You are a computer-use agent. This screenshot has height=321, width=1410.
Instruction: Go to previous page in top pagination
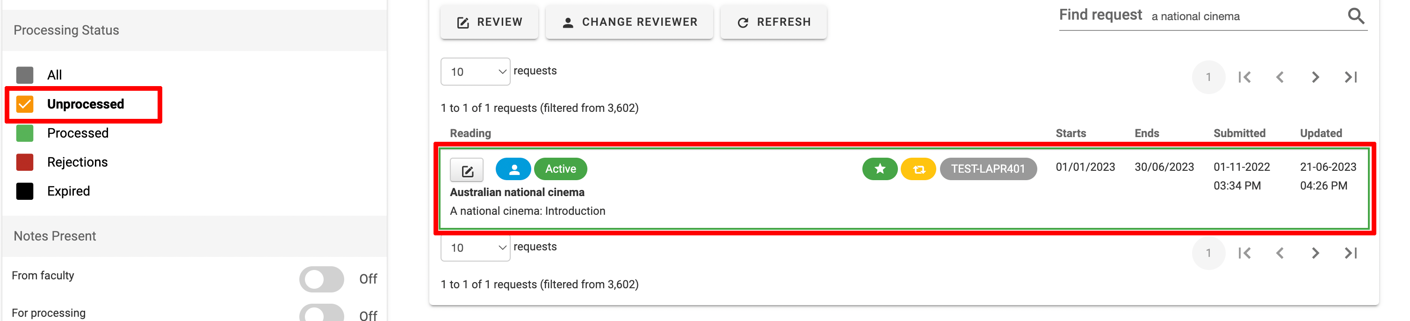pos(1280,77)
